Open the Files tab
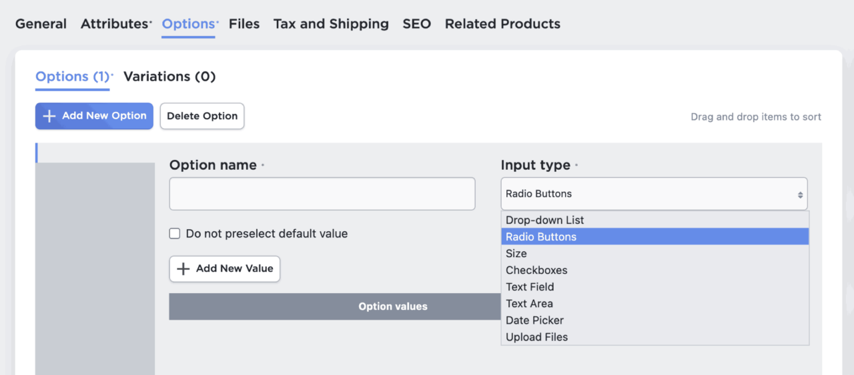 click(x=244, y=24)
